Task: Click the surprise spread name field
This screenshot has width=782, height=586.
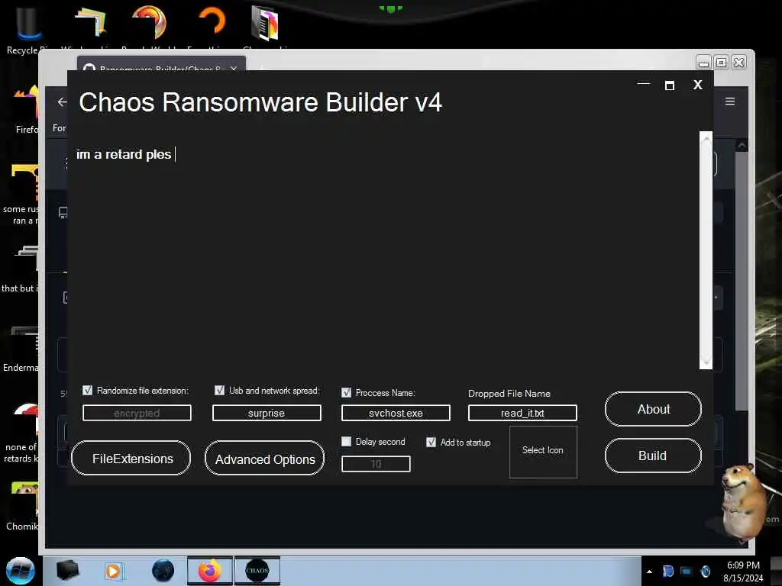Action: coord(267,413)
